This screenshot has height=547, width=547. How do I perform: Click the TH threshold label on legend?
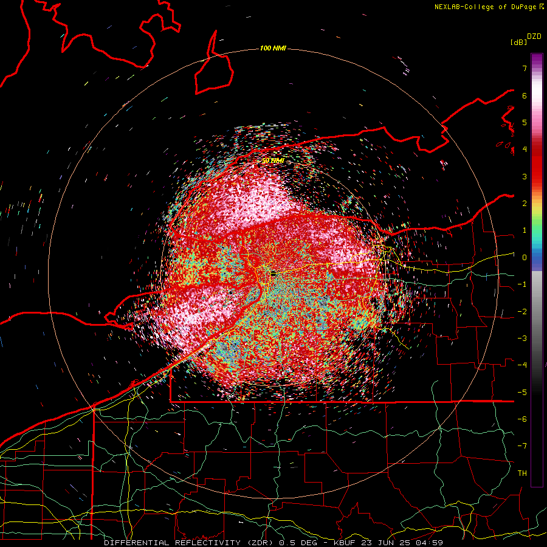[522, 473]
